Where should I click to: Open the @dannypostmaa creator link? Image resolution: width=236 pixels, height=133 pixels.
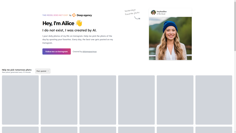click(x=90, y=52)
